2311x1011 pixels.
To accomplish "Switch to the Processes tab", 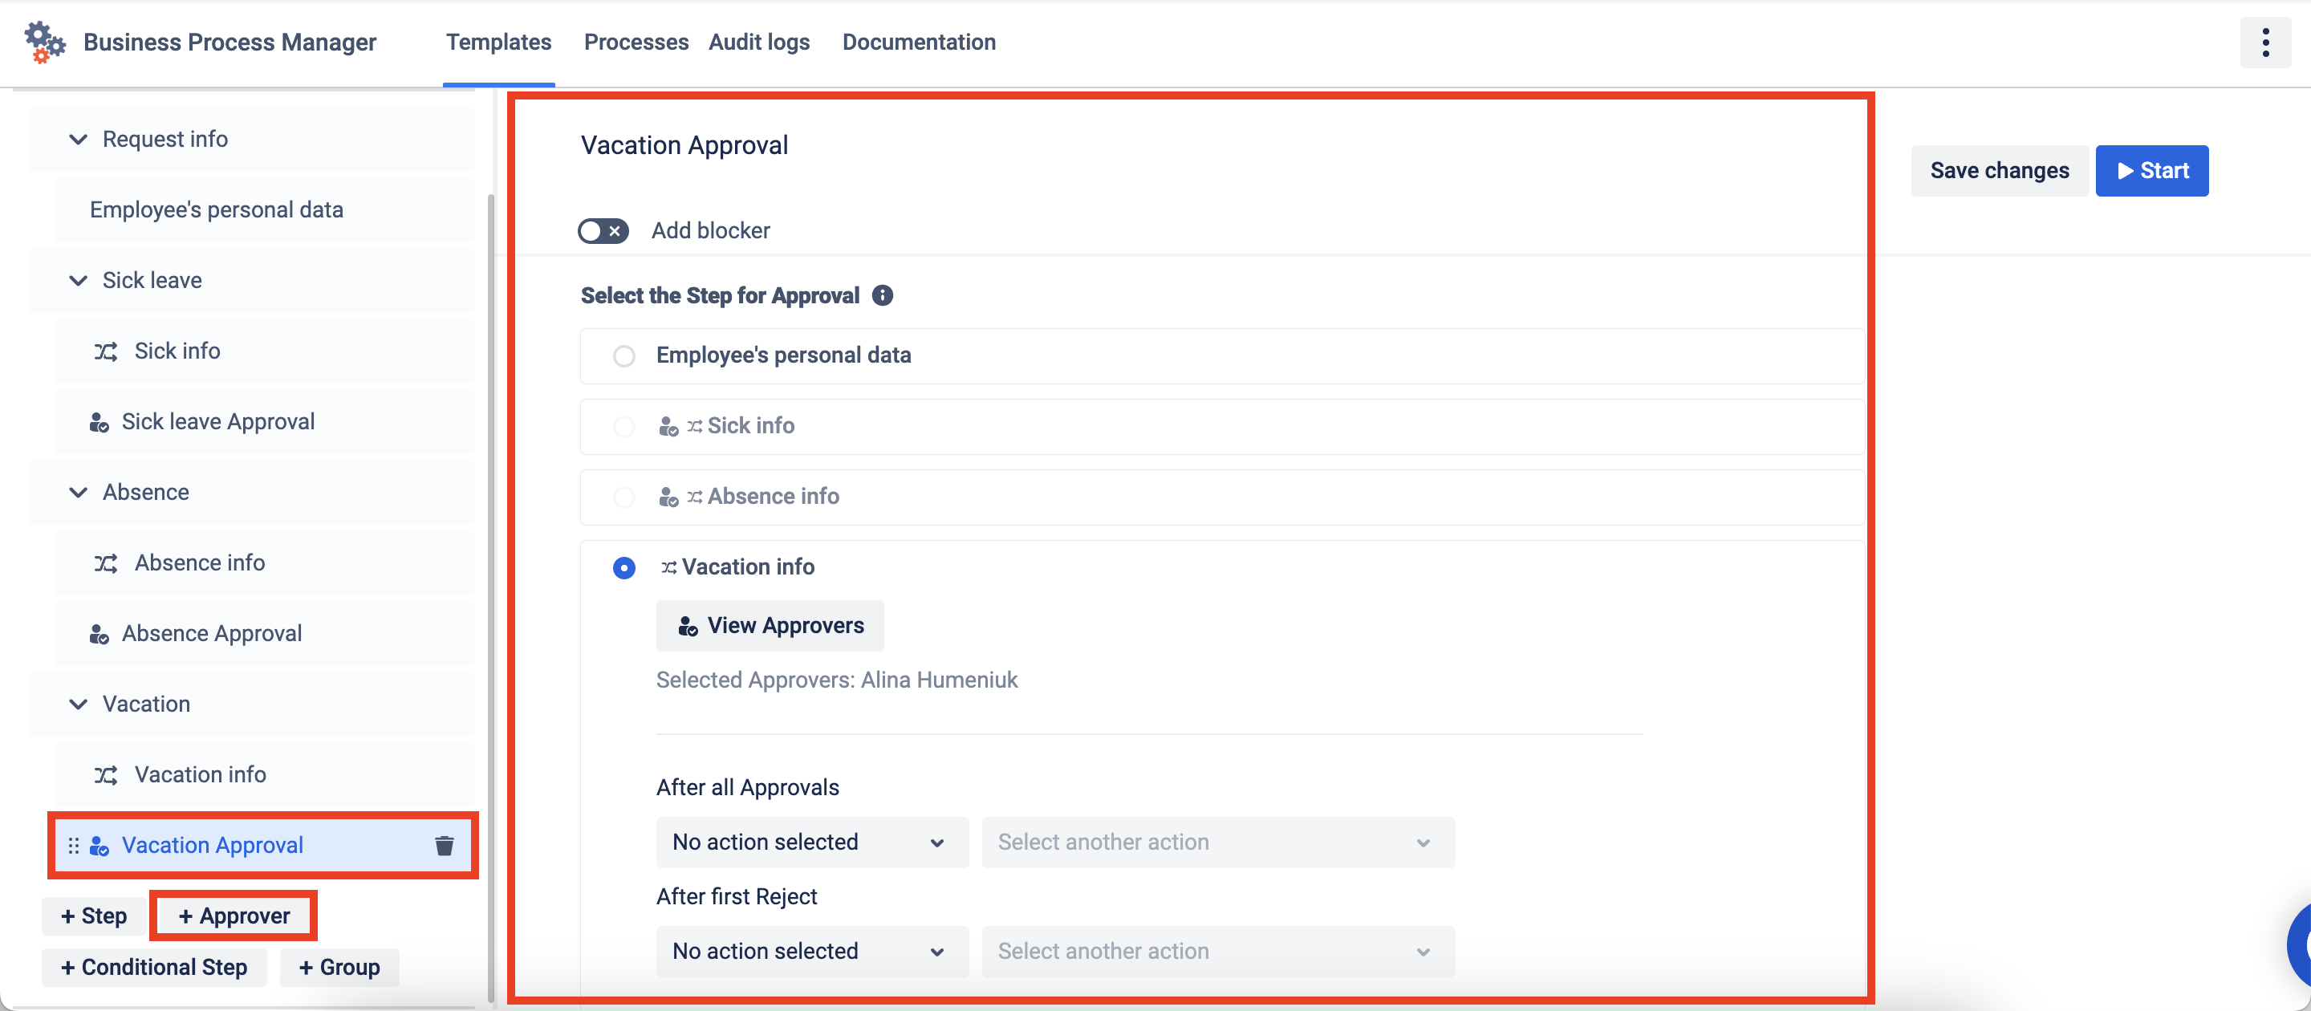I will [x=636, y=43].
